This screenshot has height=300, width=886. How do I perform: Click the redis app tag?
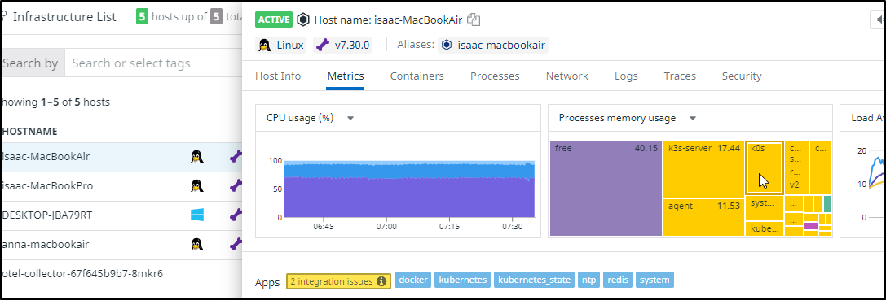(x=618, y=280)
